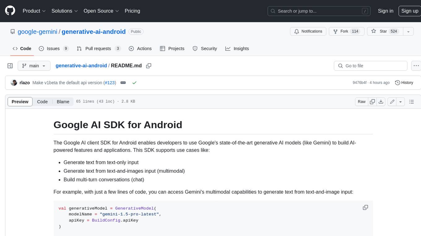
Task: Open the more file actions ellipsis menu
Action: (x=416, y=66)
